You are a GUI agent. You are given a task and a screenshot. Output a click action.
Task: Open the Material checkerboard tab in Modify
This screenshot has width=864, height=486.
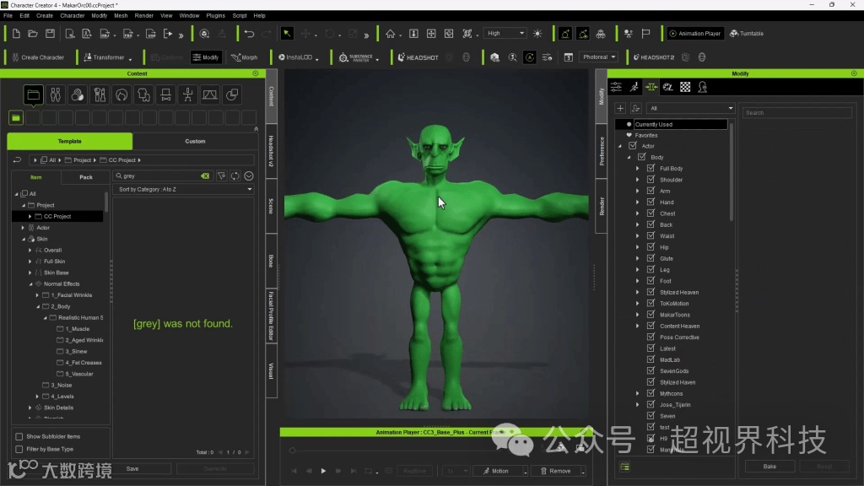(x=685, y=87)
